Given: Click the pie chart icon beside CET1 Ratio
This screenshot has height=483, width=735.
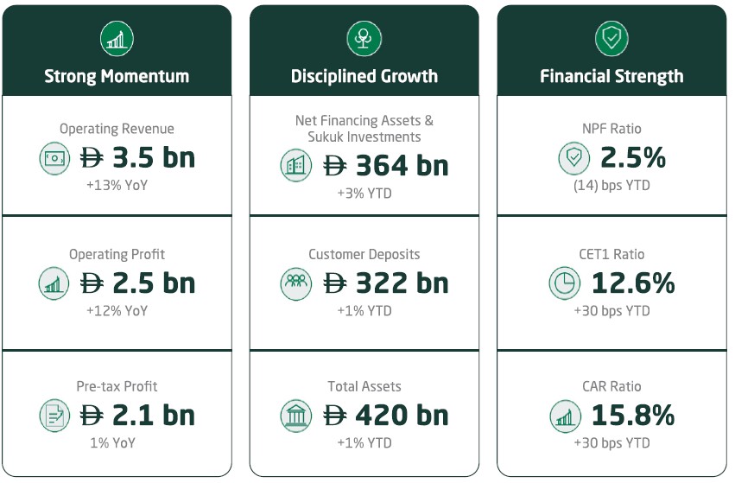Looking at the screenshot, I should coord(565,283).
